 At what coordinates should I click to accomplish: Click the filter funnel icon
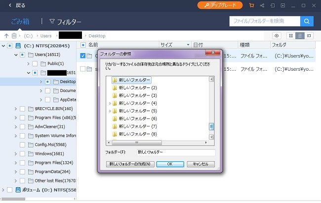click(x=52, y=22)
